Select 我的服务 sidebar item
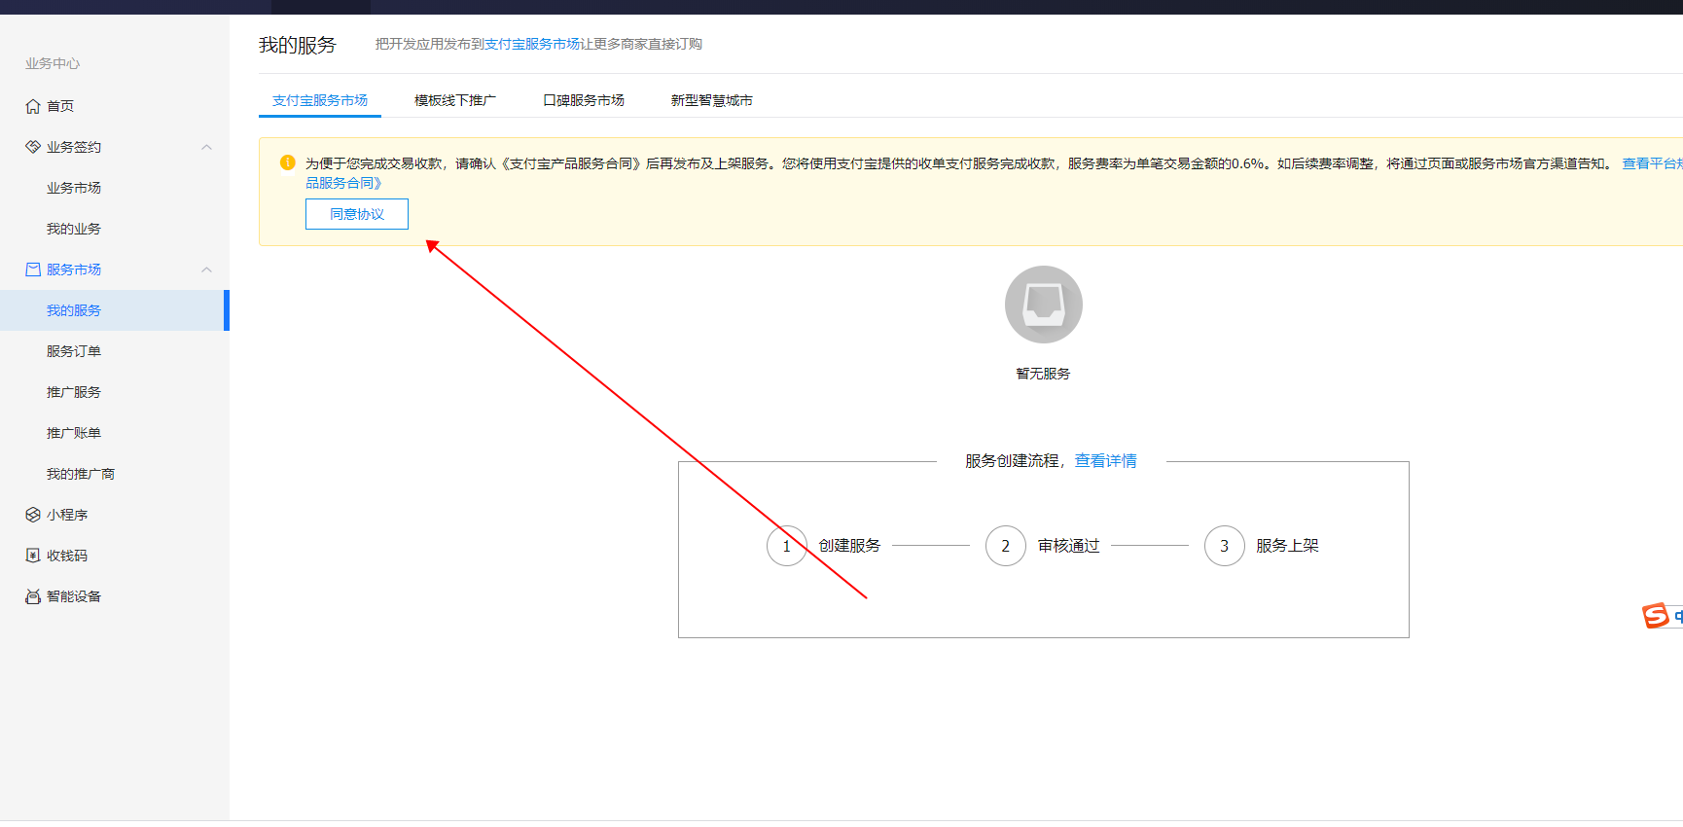The width and height of the screenshot is (1683, 827). click(x=113, y=310)
